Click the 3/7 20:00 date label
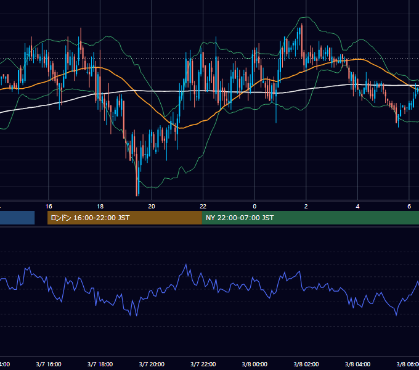 tap(152, 364)
